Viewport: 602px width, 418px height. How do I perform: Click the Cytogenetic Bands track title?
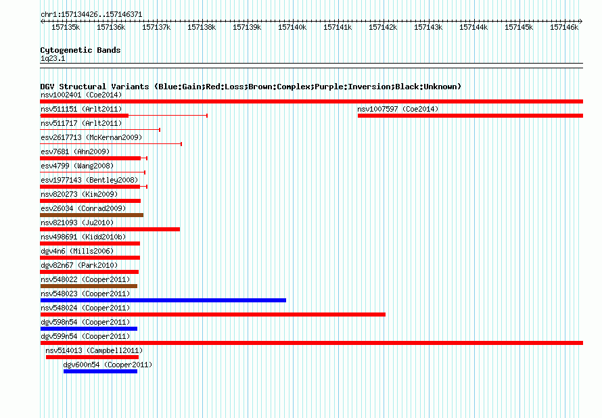(80, 50)
